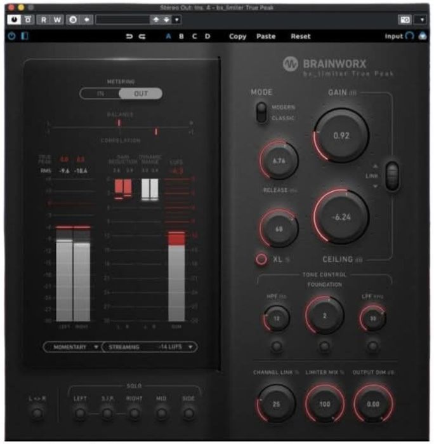Open the host preset menu arrow
This screenshot has height=444, width=434.
click(177, 20)
